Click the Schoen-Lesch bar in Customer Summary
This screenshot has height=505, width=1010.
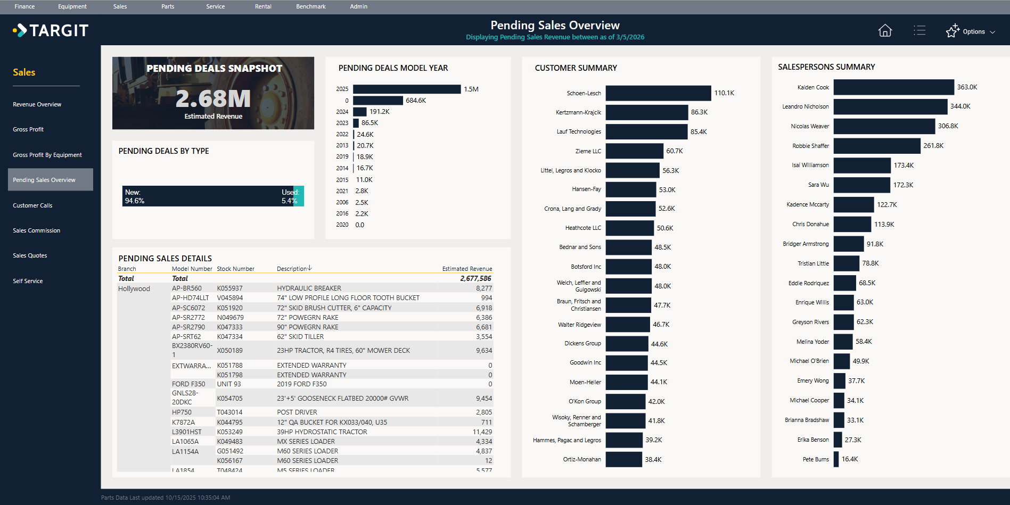click(x=658, y=93)
